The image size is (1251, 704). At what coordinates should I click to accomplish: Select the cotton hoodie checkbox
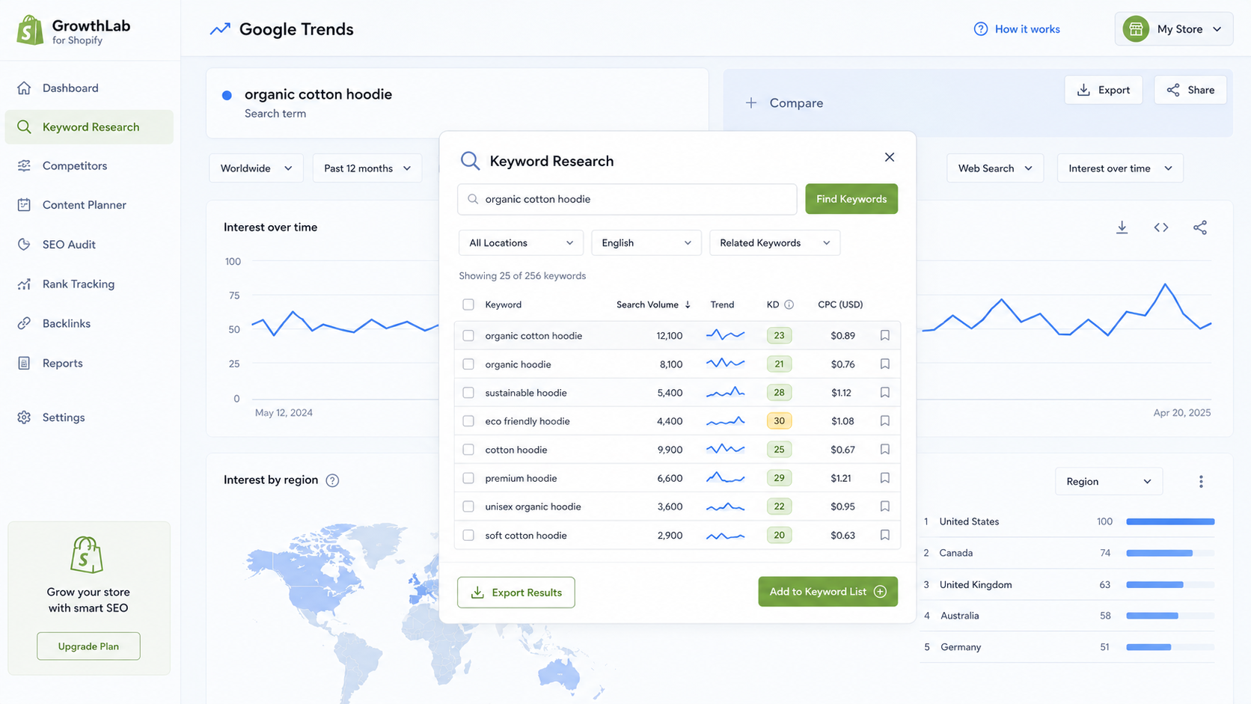click(468, 449)
